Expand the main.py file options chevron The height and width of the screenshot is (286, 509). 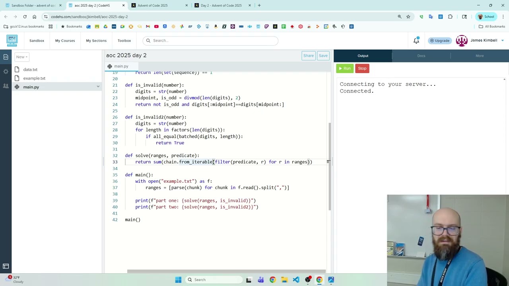[x=98, y=87]
